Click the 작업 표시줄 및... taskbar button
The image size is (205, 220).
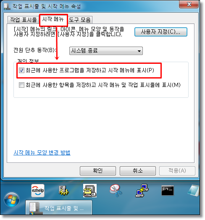(59, 208)
